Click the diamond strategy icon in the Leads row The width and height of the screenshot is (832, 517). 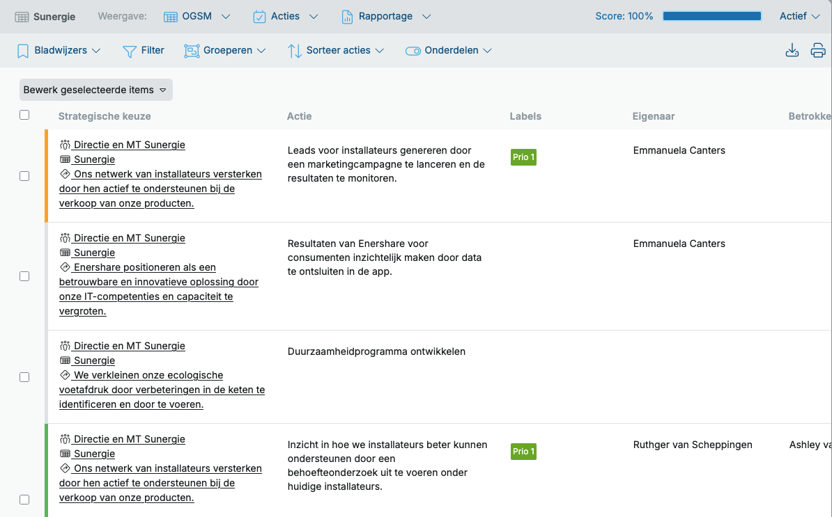(65, 174)
